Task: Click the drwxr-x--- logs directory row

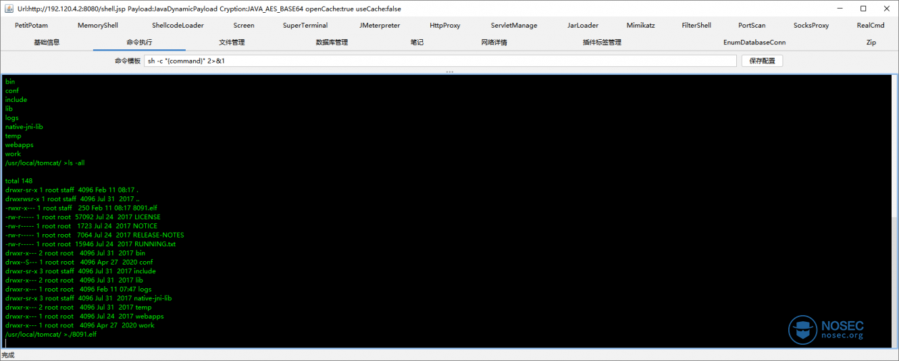Action: (78, 289)
